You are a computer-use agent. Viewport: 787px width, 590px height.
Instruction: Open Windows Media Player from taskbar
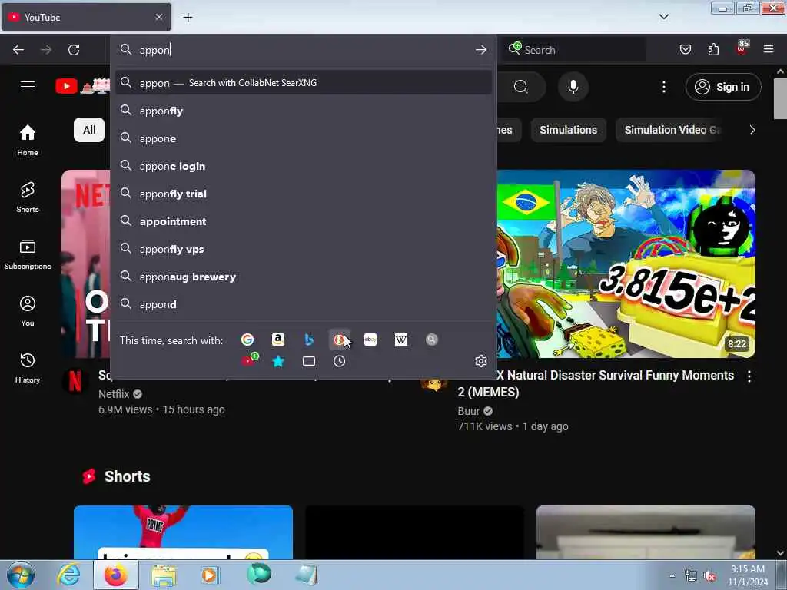[x=211, y=575]
